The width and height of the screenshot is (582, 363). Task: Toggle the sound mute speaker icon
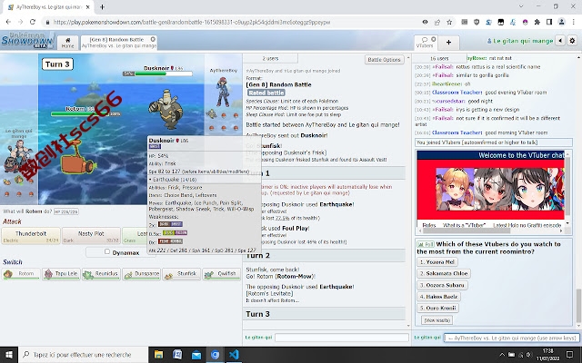(560, 41)
